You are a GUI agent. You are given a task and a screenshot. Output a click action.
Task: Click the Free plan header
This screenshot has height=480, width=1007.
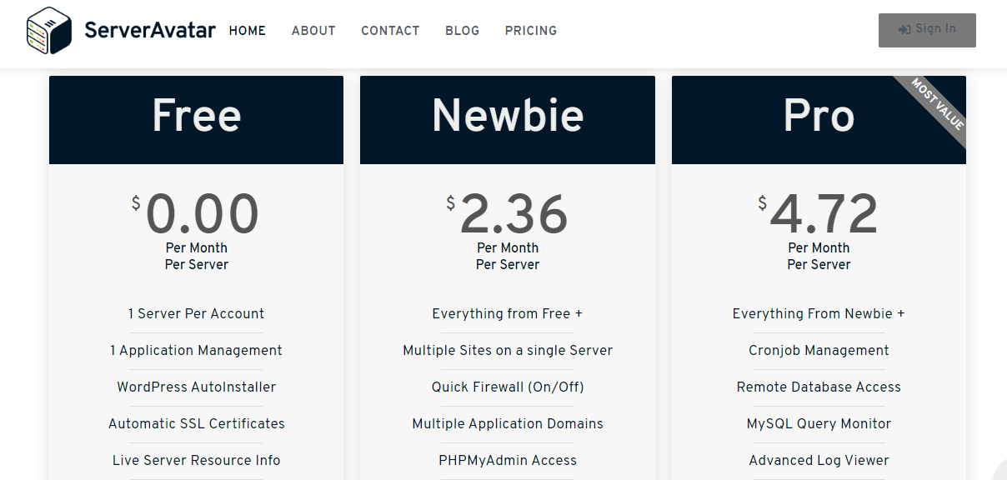196,117
